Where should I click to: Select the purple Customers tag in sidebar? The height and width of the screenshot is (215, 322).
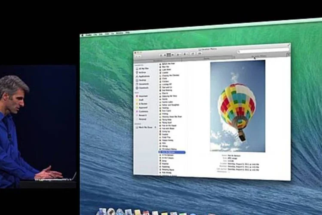pos(142,111)
